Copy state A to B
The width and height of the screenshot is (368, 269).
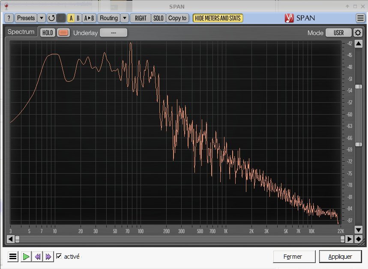tap(89, 18)
